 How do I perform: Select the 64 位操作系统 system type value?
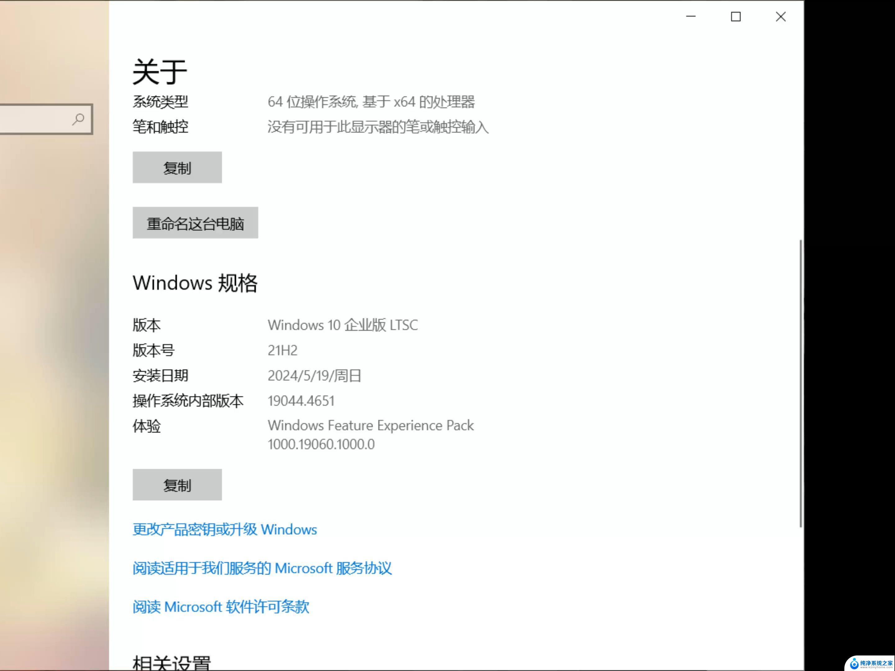click(371, 102)
